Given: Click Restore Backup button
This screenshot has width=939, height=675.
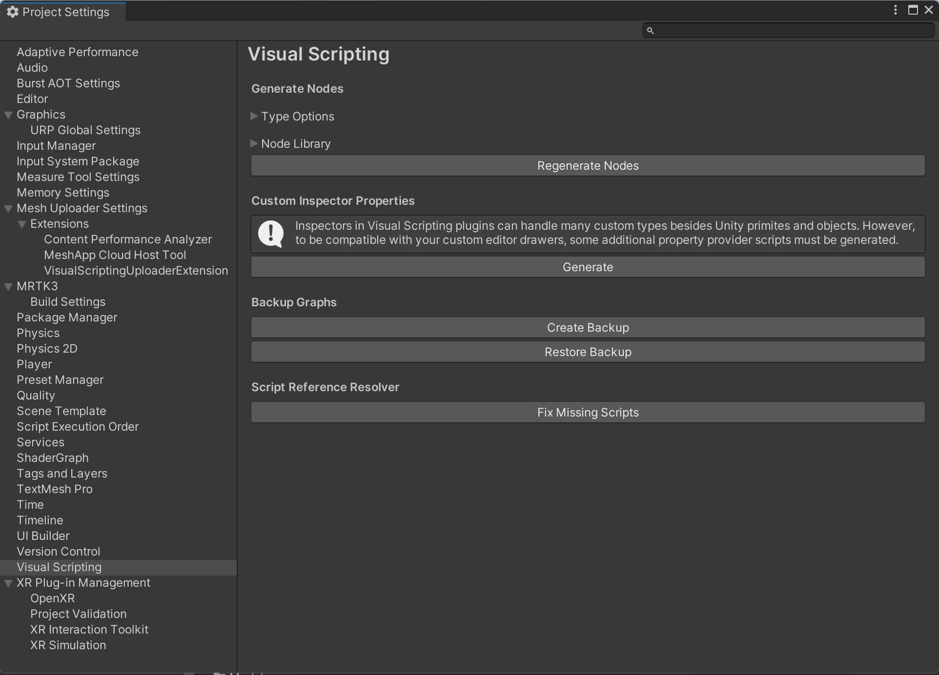Looking at the screenshot, I should coord(588,352).
